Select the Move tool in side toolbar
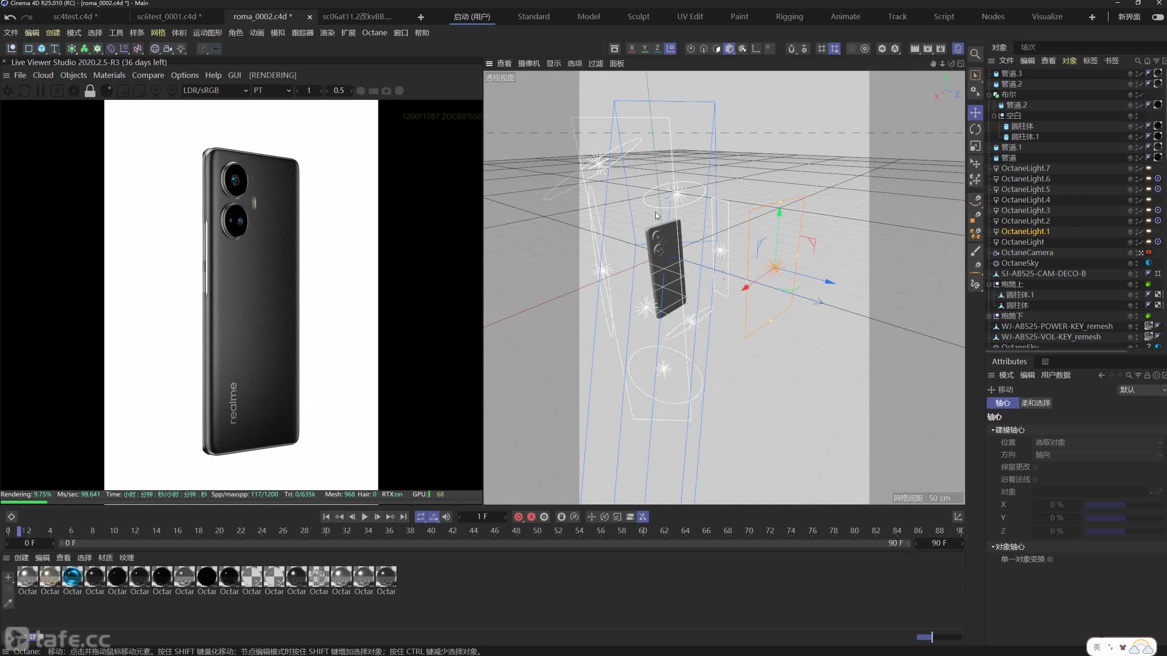This screenshot has height=656, width=1167. (x=975, y=113)
